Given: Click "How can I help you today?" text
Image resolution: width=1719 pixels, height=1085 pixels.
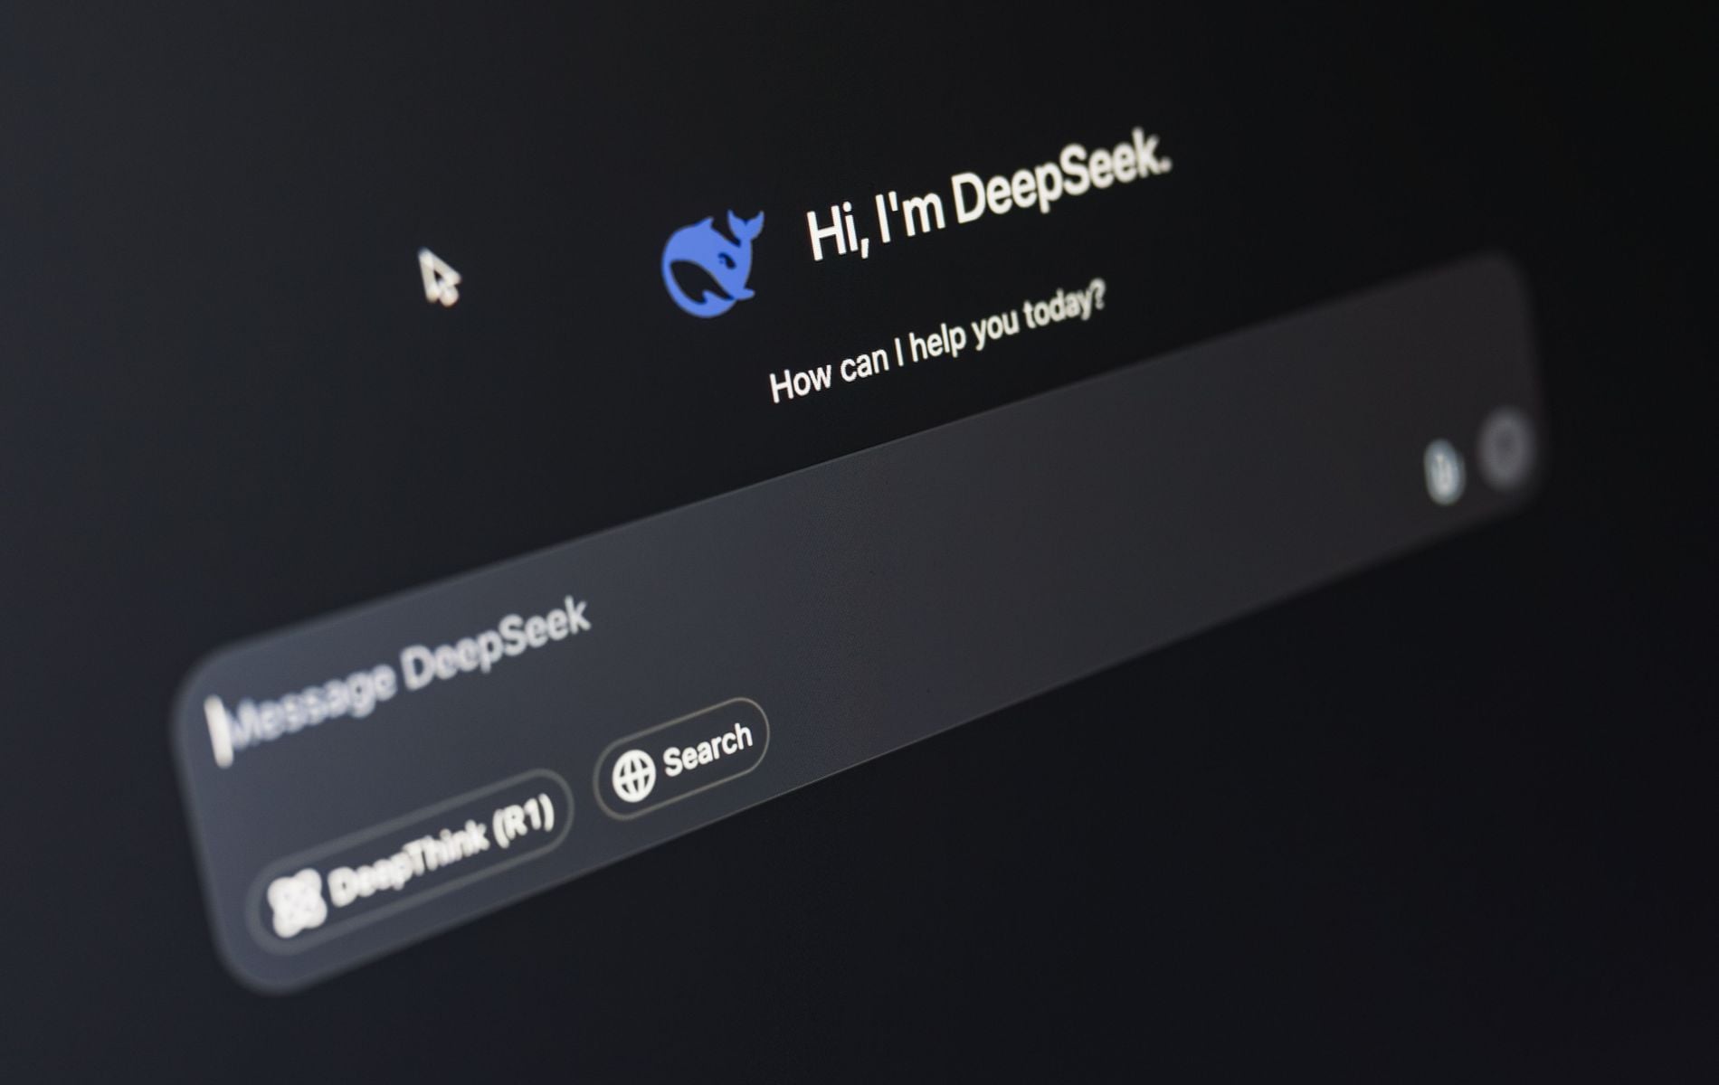Looking at the screenshot, I should click(937, 344).
